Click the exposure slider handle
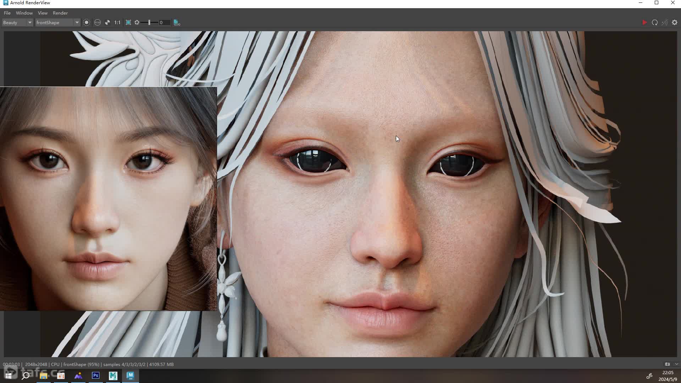The height and width of the screenshot is (383, 681). click(x=149, y=22)
